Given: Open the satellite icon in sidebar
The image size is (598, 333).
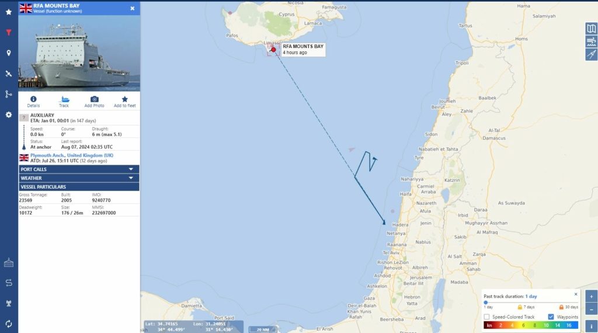Looking at the screenshot, I should tap(8, 74).
